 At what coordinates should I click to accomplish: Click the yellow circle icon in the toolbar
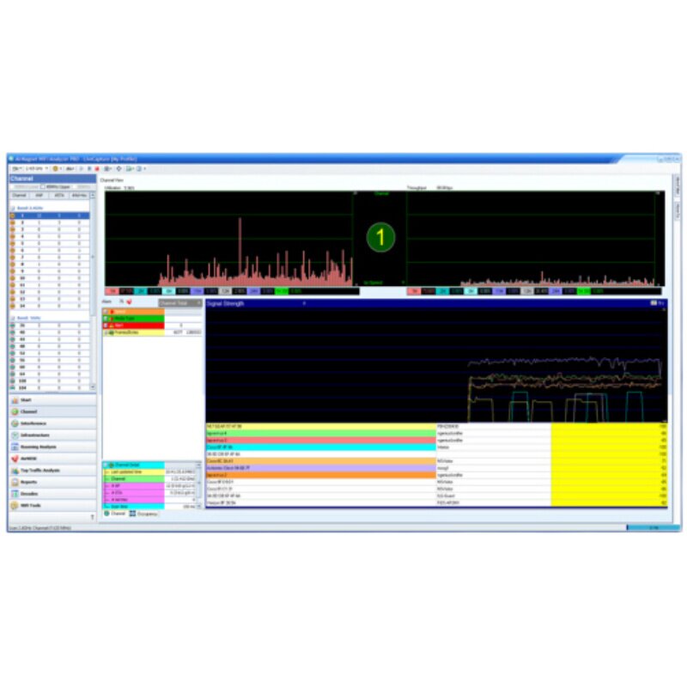pos(56,168)
